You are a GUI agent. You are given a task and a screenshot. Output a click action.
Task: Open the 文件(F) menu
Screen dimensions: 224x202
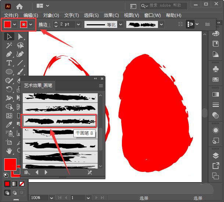pos(11,15)
